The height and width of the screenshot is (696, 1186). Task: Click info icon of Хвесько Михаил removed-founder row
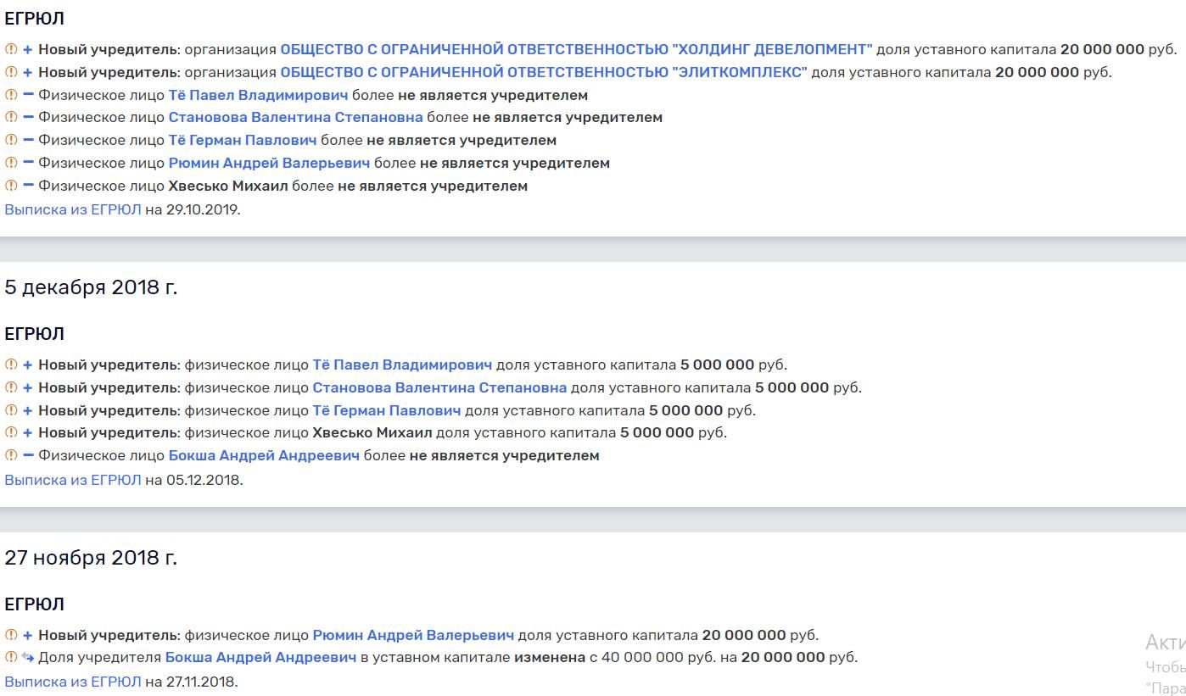(11, 187)
